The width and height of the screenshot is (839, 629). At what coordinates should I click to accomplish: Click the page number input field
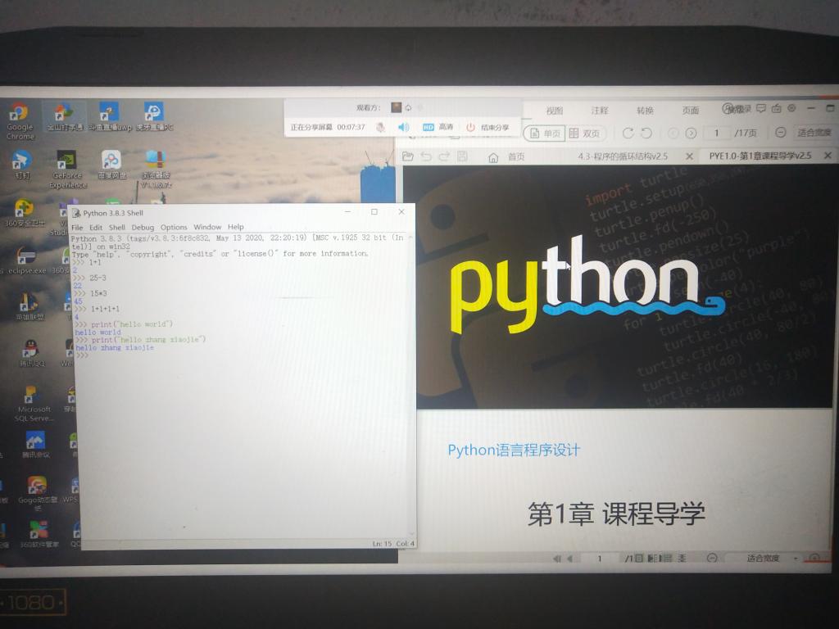717,133
